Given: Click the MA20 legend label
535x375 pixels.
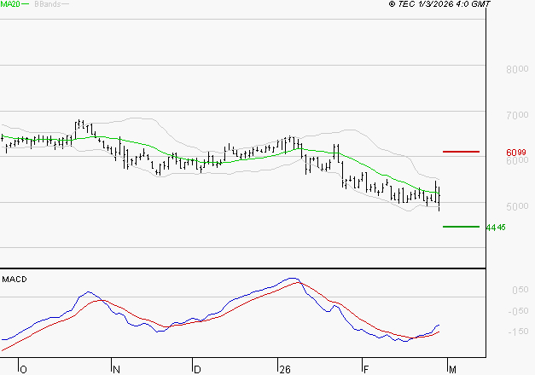Looking at the screenshot, I should click(x=10, y=4).
